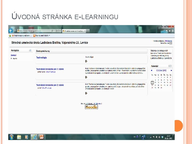Refresh the page via address bar reload icon

click(x=58, y=31)
